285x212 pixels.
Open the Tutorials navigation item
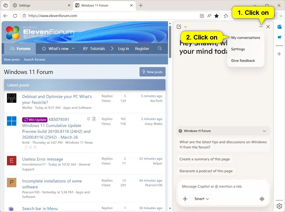click(94, 49)
